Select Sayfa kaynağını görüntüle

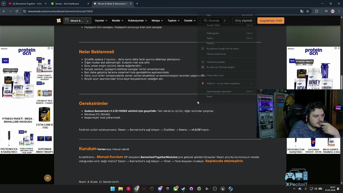click(227, 91)
